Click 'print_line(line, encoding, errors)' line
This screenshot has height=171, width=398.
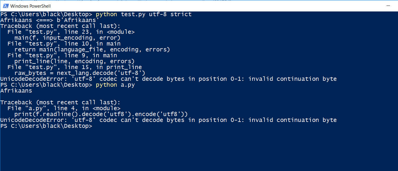pos(75,61)
